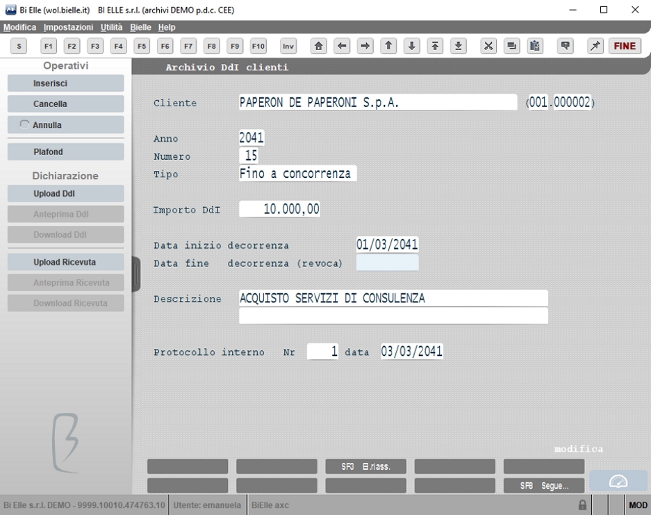
Task: Click the Numero field showing 15
Action: coord(249,155)
